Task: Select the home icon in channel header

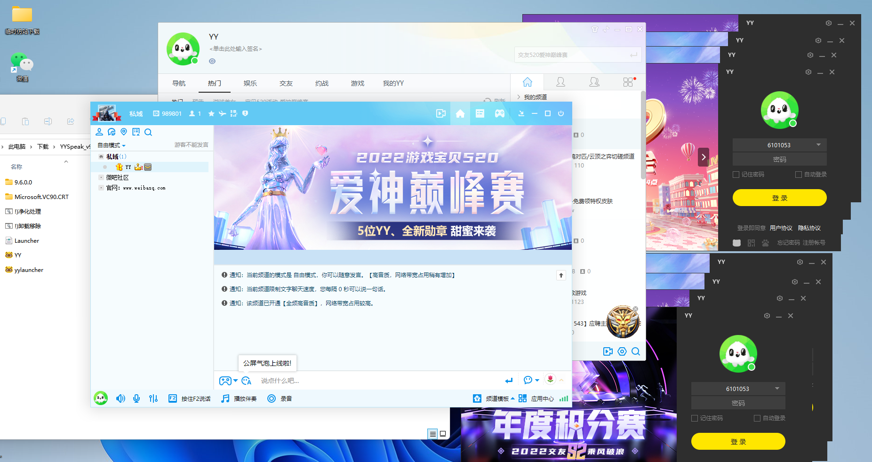Action: 460,113
